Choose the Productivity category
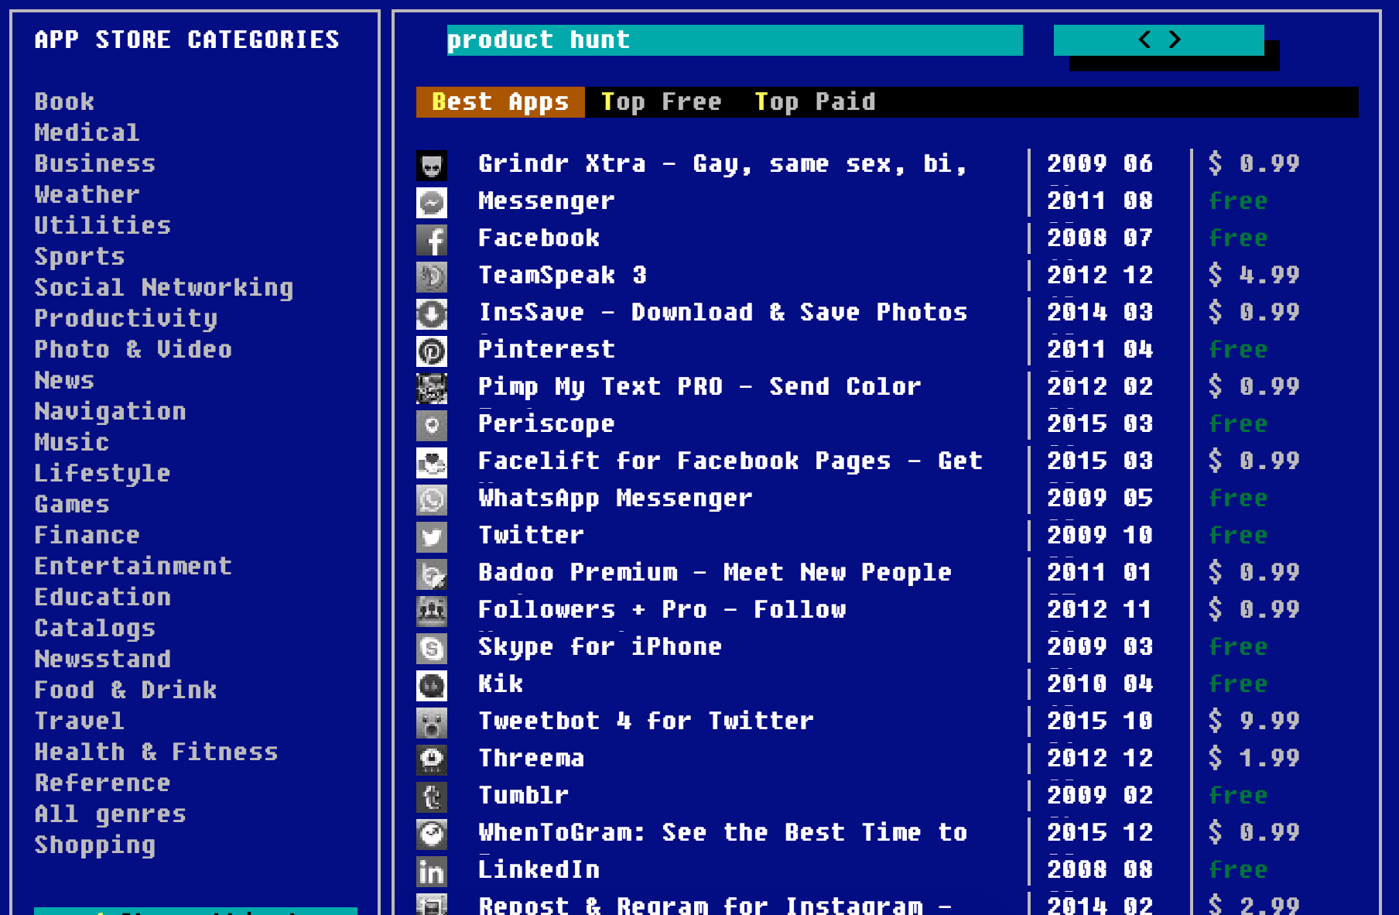Screen dimensions: 1399x915 [126, 318]
